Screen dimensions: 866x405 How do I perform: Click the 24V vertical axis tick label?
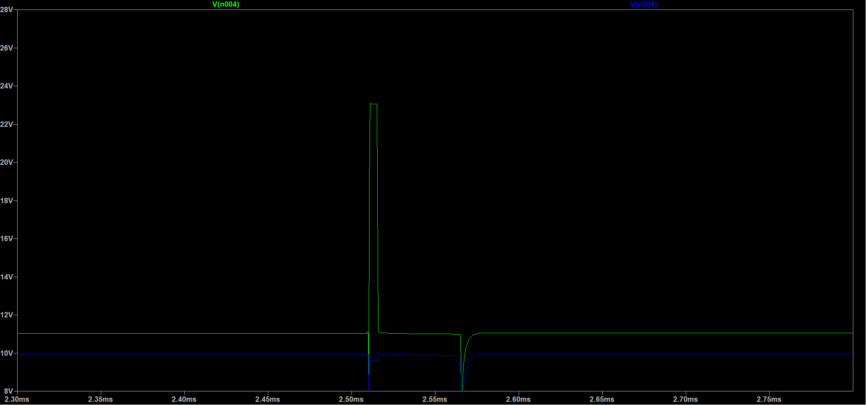[6, 86]
